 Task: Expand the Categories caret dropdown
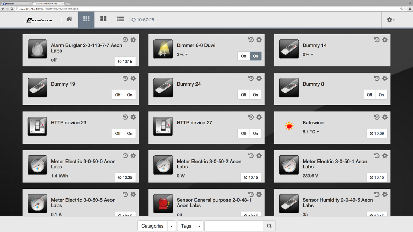pos(172,226)
